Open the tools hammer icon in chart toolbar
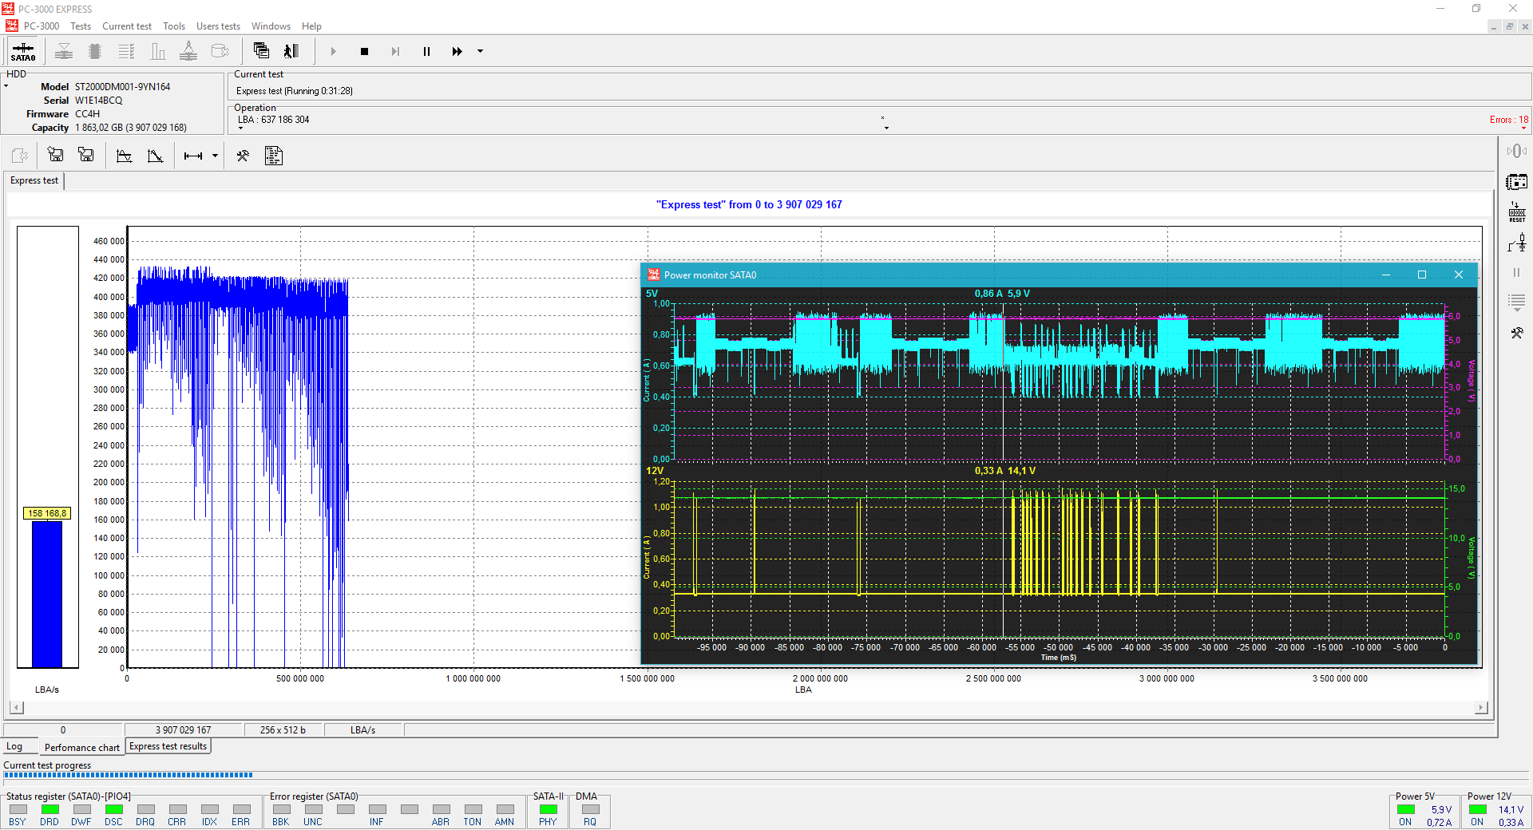Viewport: 1533px width, 830px height. pos(243,156)
